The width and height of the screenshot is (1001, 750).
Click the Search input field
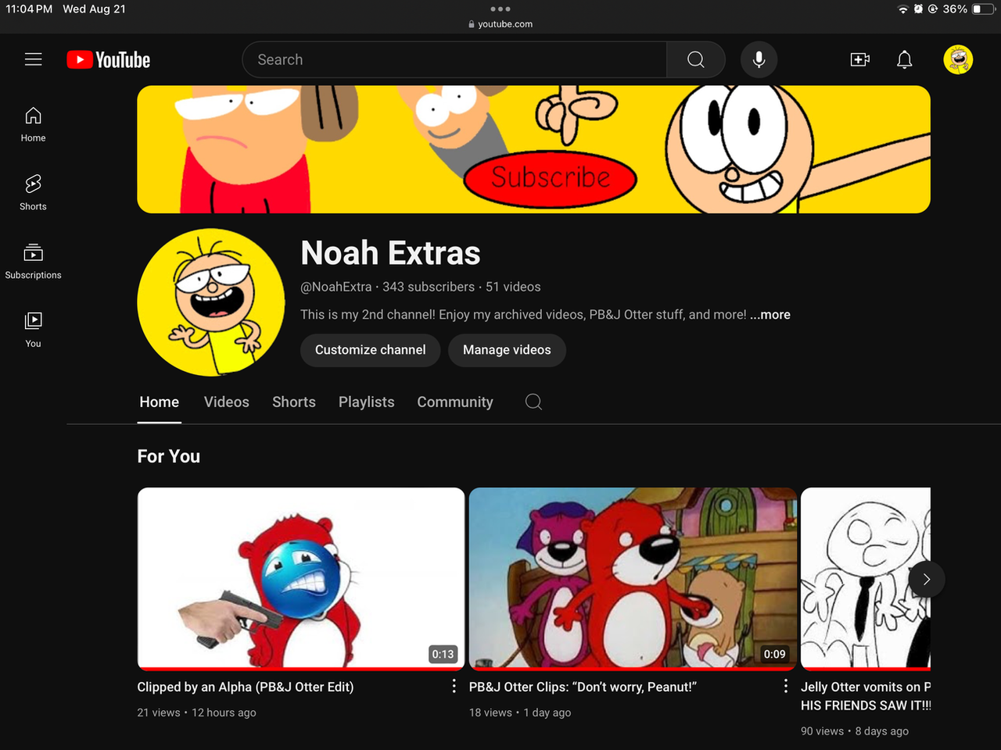tap(454, 60)
